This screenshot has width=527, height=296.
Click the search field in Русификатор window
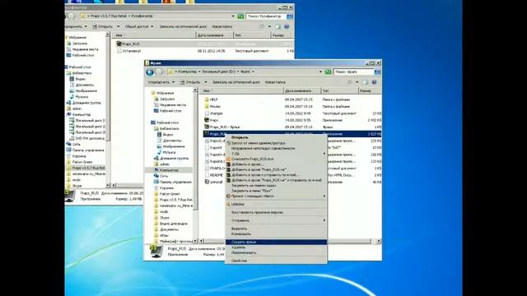pyautogui.click(x=266, y=16)
